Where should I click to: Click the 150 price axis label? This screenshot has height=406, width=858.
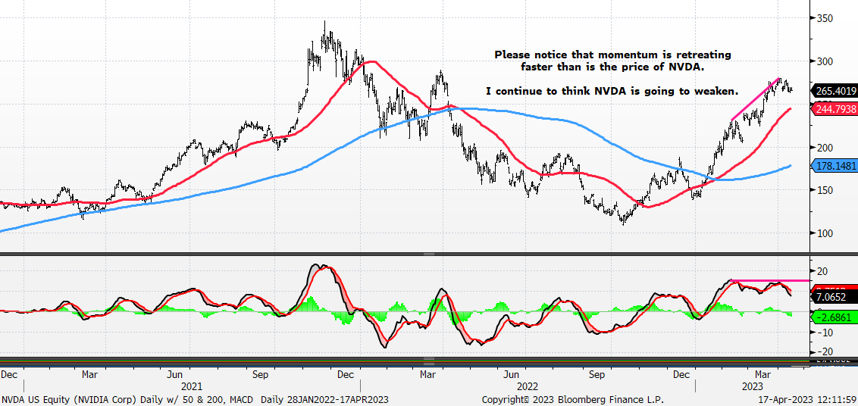click(x=825, y=190)
